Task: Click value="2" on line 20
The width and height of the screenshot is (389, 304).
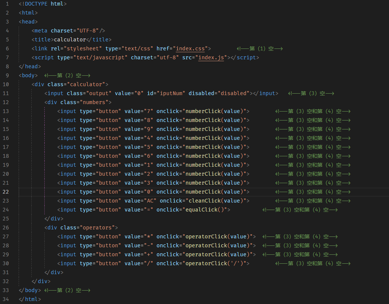Action: pos(139,174)
